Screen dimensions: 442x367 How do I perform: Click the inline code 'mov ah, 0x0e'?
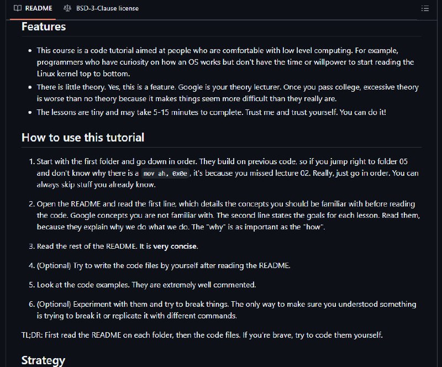165,173
